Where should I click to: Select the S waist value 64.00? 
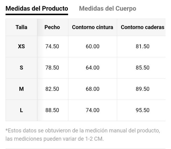[x=93, y=68]
